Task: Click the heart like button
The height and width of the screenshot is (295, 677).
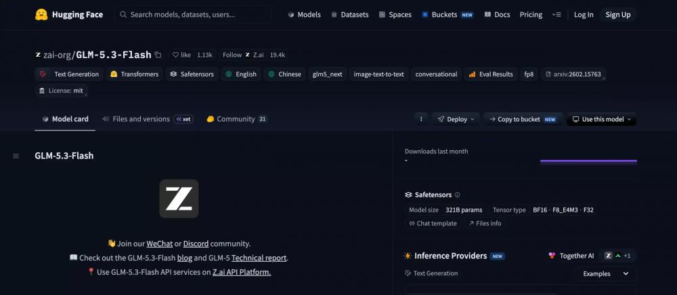Action: [181, 55]
